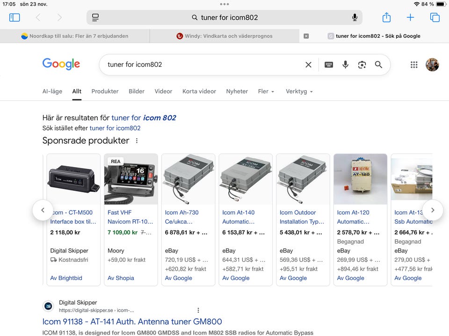Tap the Safari address bar field

(224, 17)
